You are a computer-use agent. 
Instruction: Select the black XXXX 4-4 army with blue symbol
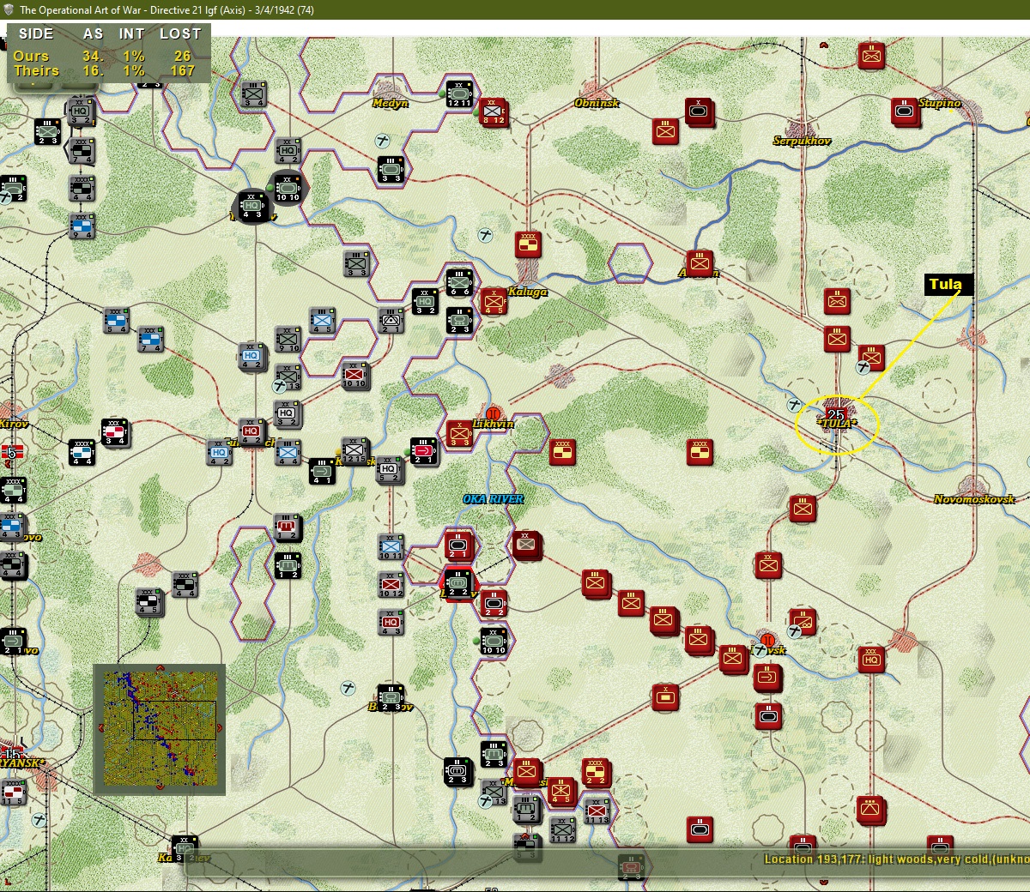(82, 452)
